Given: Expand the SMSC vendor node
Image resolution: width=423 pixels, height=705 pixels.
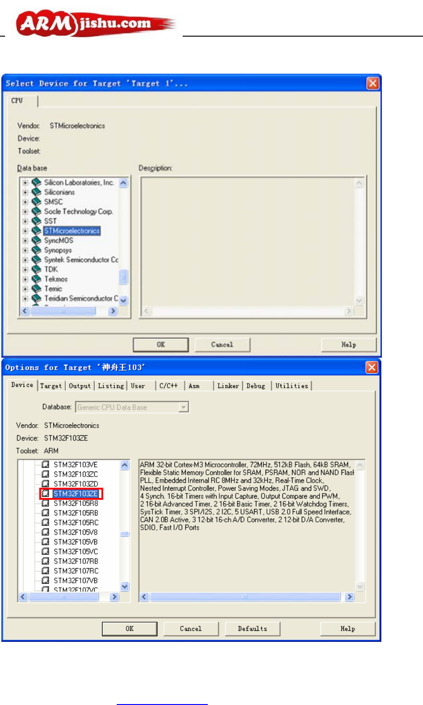Looking at the screenshot, I should click(26, 202).
